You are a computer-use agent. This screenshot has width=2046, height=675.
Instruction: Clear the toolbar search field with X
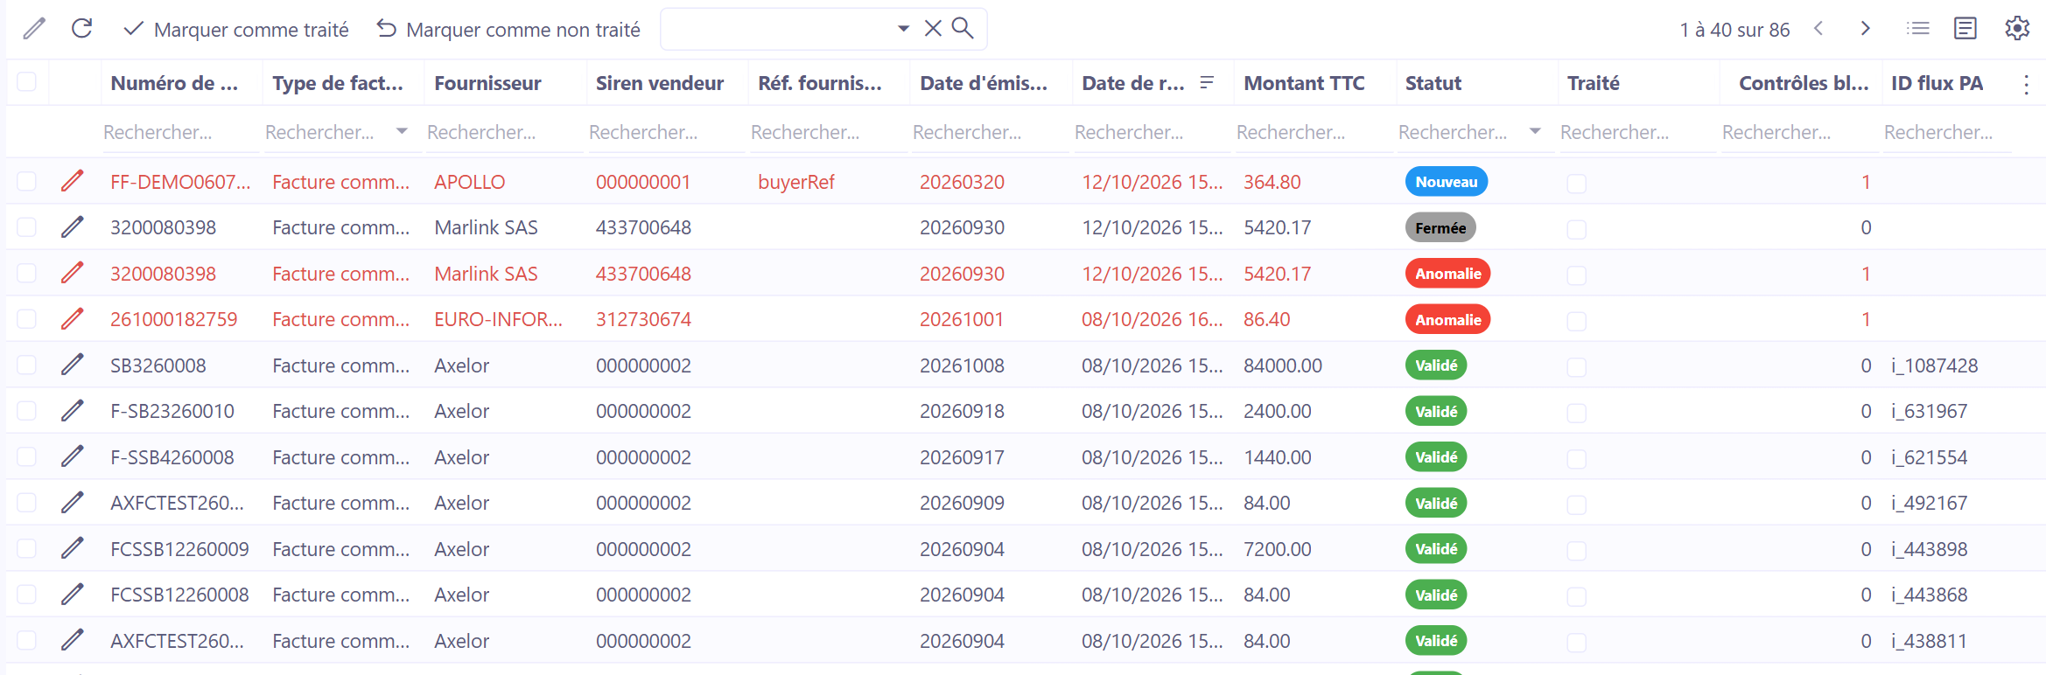click(933, 29)
